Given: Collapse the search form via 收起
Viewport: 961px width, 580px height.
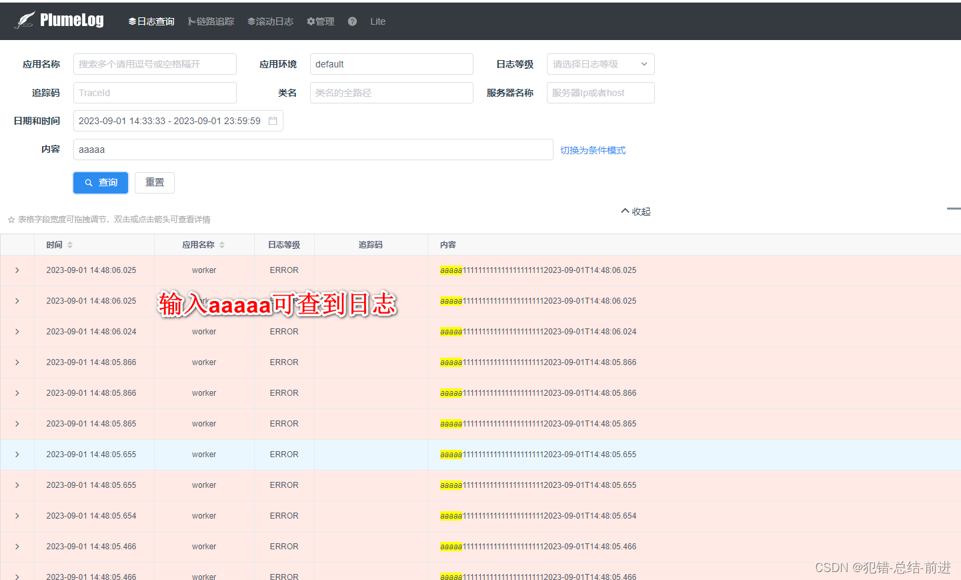Looking at the screenshot, I should [635, 211].
